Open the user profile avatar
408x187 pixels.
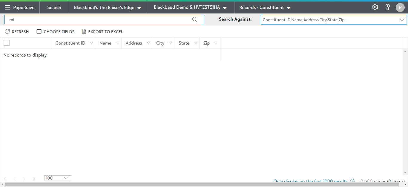coord(400,7)
